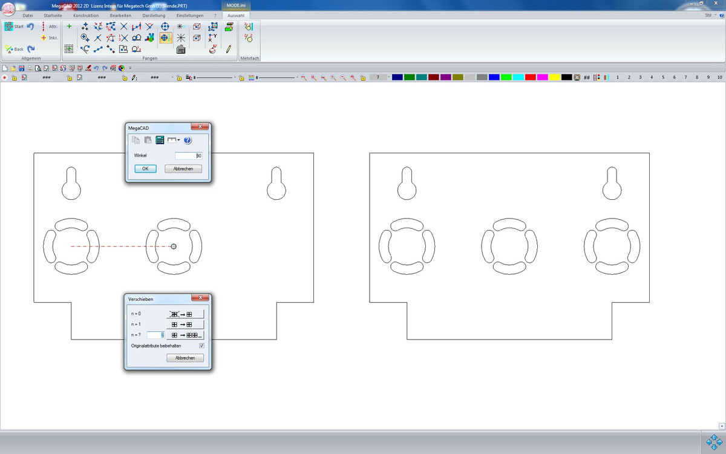Toggle the Originalattribute beibehalten checkbox
The width and height of the screenshot is (726, 454).
pyautogui.click(x=201, y=346)
